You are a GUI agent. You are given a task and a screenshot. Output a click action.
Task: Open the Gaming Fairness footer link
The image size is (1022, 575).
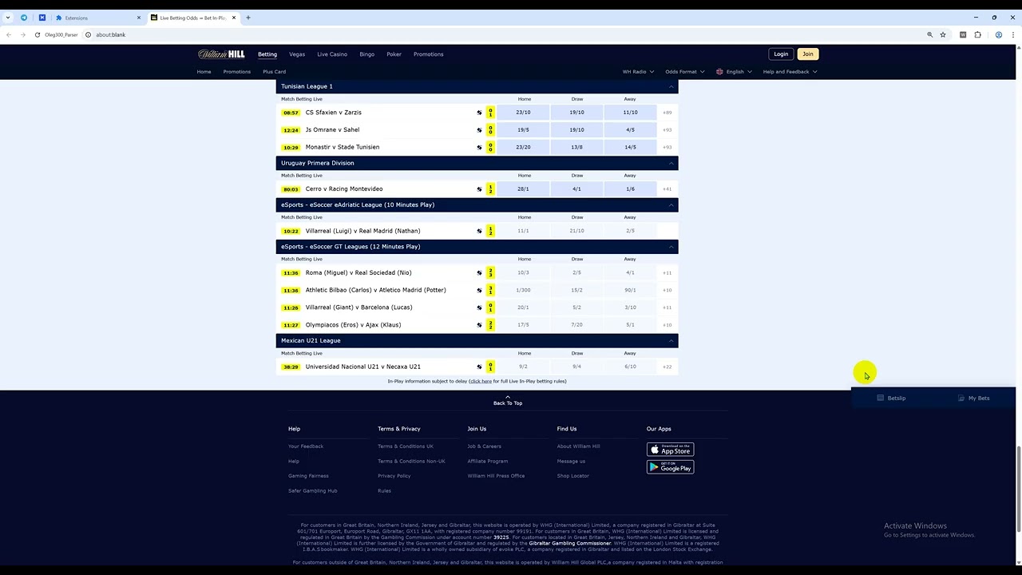pyautogui.click(x=308, y=476)
